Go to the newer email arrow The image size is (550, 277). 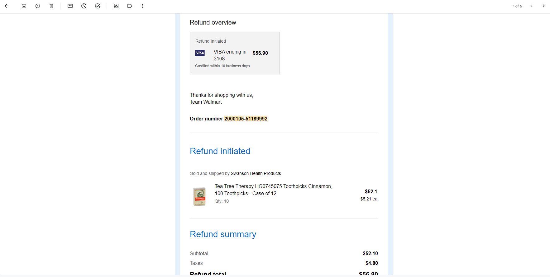[531, 6]
